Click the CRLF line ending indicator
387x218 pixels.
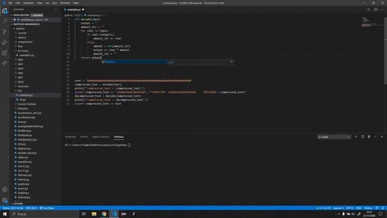pyautogui.click(x=359, y=208)
